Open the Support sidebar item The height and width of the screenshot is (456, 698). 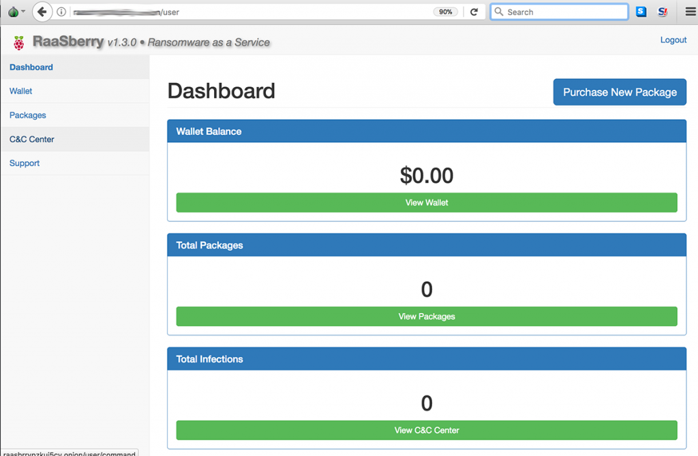tap(25, 163)
